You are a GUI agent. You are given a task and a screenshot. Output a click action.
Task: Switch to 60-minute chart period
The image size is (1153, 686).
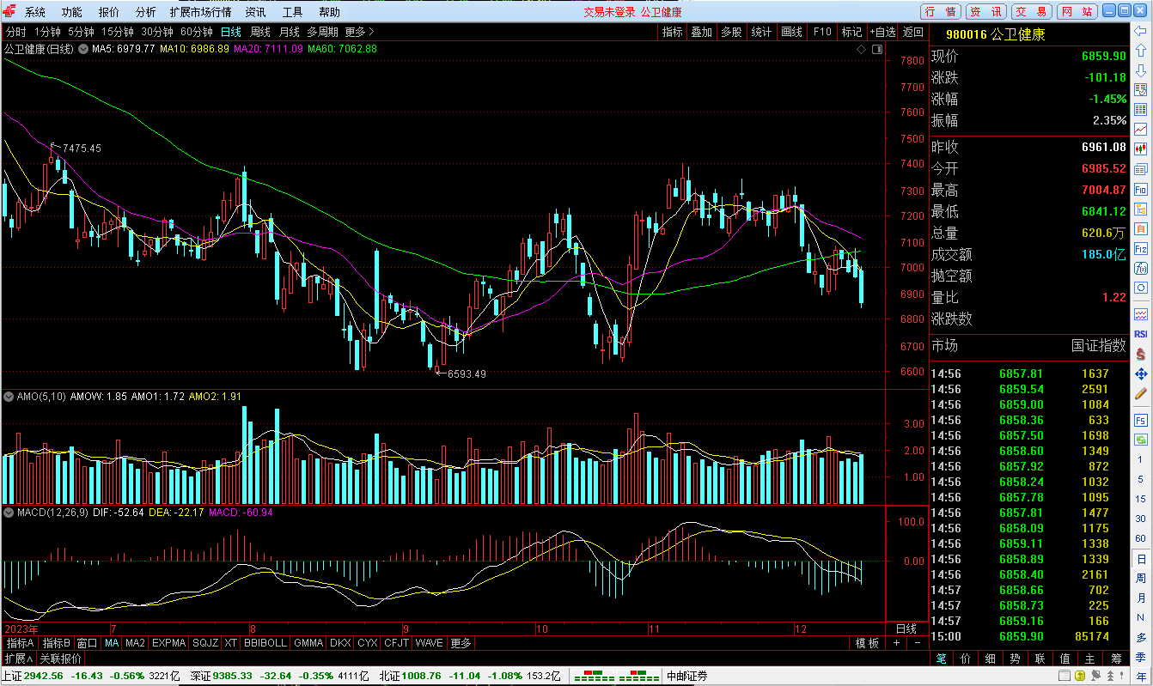click(197, 32)
